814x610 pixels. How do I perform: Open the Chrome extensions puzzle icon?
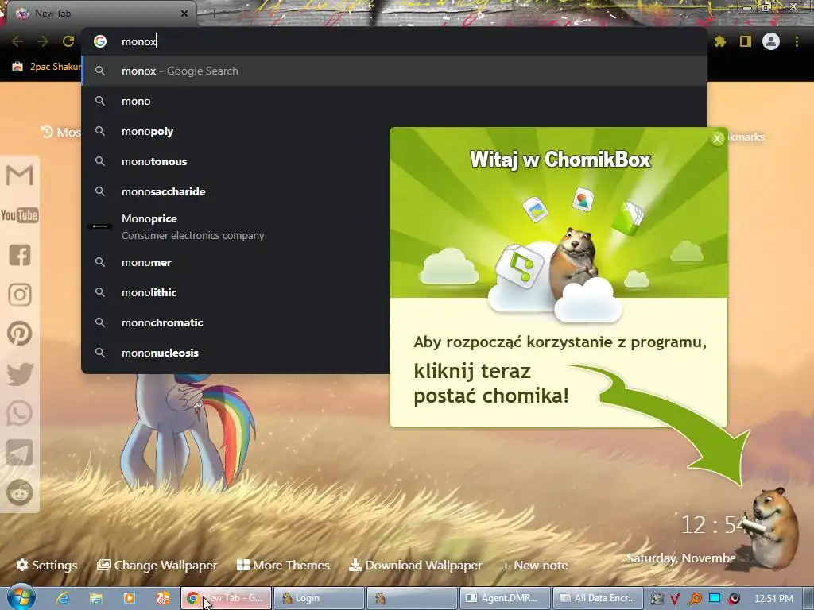pos(720,41)
